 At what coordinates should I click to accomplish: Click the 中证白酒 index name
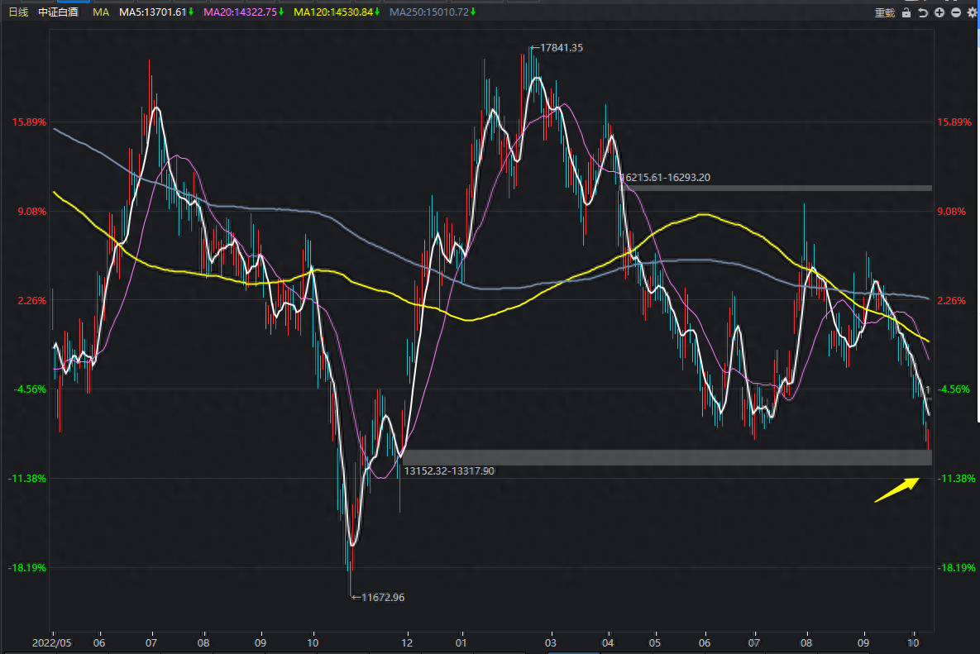click(58, 12)
